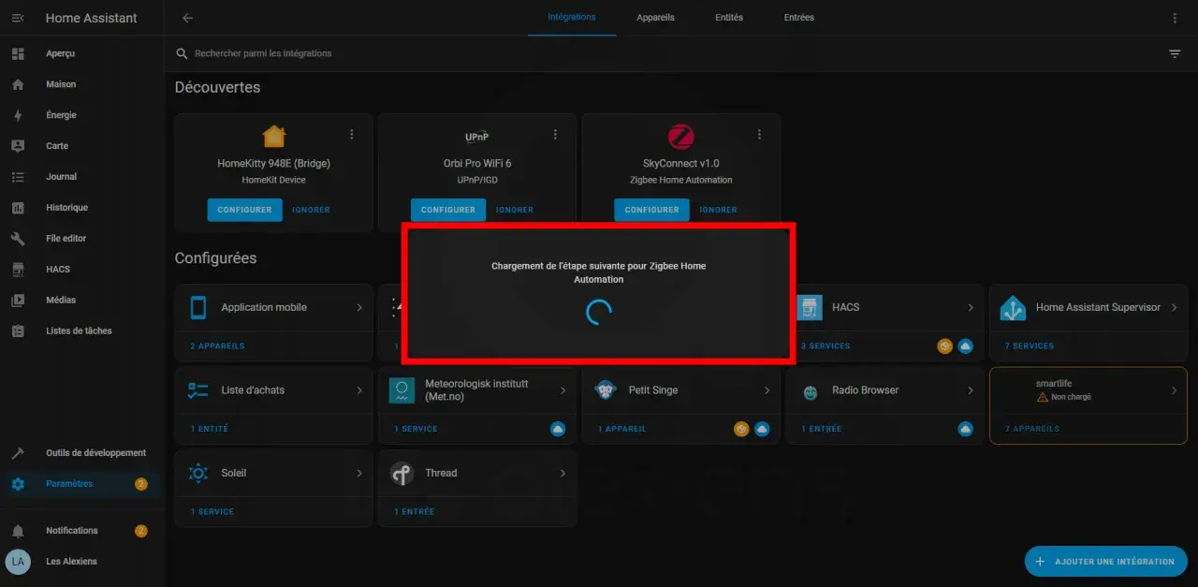Switch to the Intégrations tab

(572, 18)
